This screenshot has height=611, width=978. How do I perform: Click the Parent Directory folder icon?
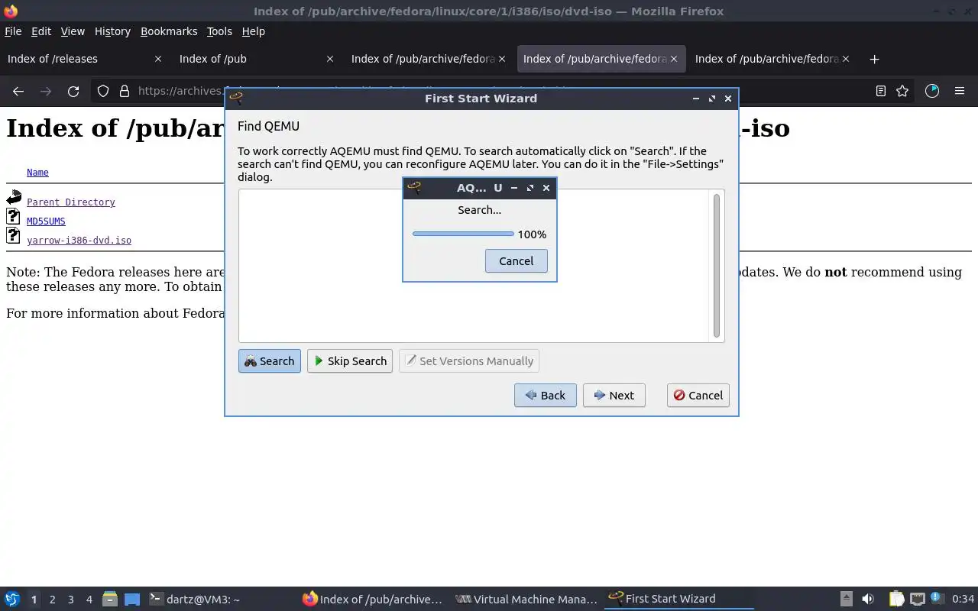point(14,199)
